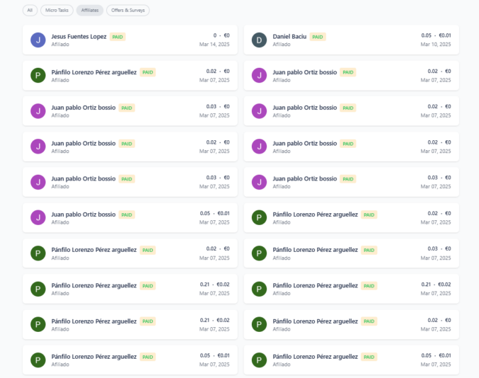Click the Mar 14, 2025 date
This screenshot has height=378, width=479.
(214, 45)
